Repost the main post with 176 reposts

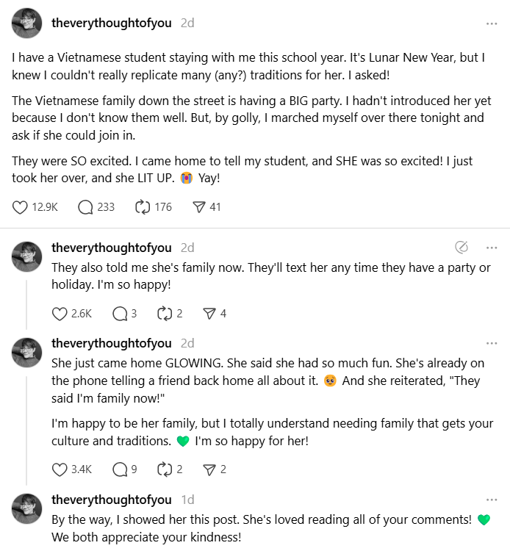(x=143, y=207)
